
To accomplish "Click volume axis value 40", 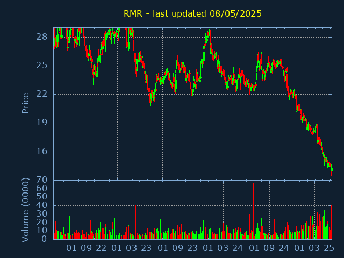I will coord(42,205).
